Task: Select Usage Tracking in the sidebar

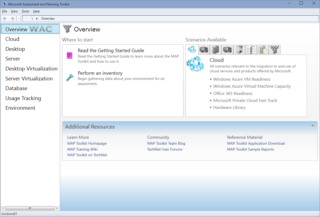Action: coord(23,98)
